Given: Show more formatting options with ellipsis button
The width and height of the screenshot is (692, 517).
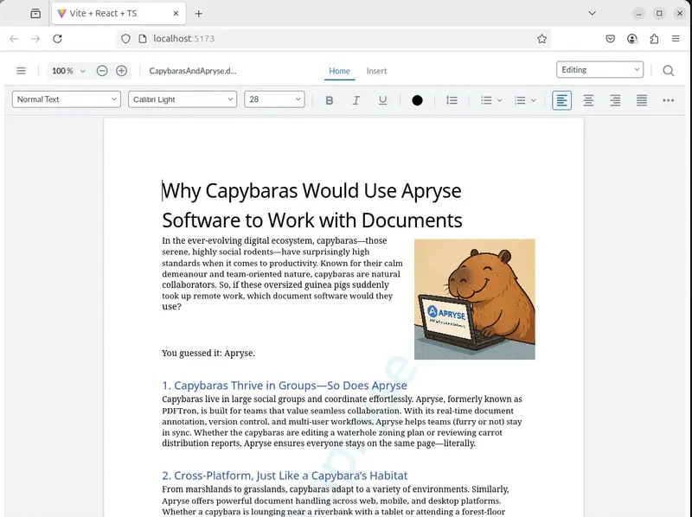Looking at the screenshot, I should [668, 100].
